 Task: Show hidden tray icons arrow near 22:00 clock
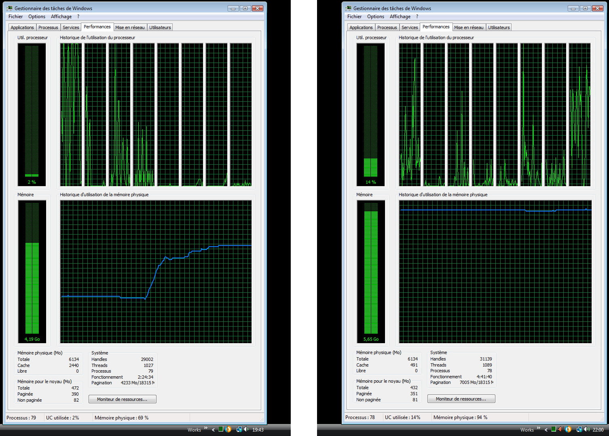(546, 430)
